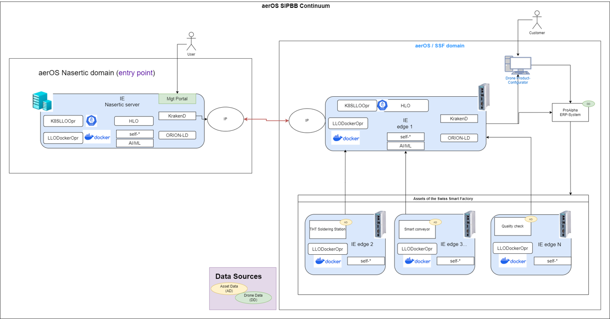This screenshot has height=319, width=610.
Task: Select the yellow Asset Data (AD) legend ellipse
Action: point(229,289)
